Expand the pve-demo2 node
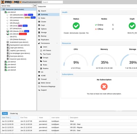Viewport: 137px width, 134px height. click(x=4, y=62)
